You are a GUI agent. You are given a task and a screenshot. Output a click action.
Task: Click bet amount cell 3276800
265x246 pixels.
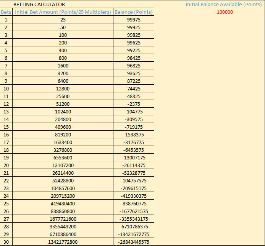click(x=63, y=150)
